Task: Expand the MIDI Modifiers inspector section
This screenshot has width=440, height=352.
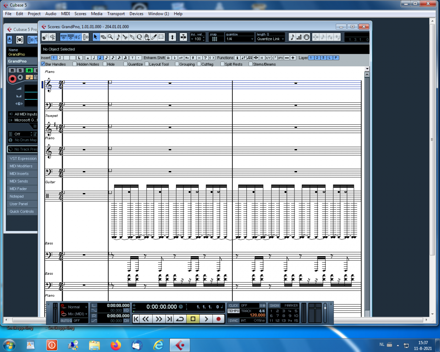Action: [22, 166]
